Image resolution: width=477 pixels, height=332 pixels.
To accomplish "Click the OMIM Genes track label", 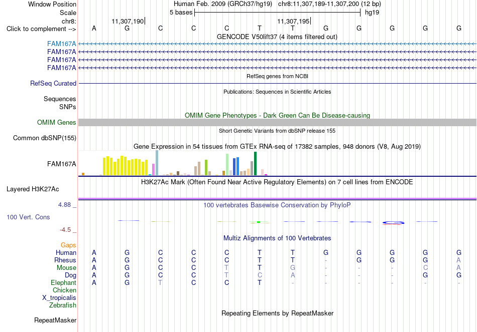I will coord(57,122).
